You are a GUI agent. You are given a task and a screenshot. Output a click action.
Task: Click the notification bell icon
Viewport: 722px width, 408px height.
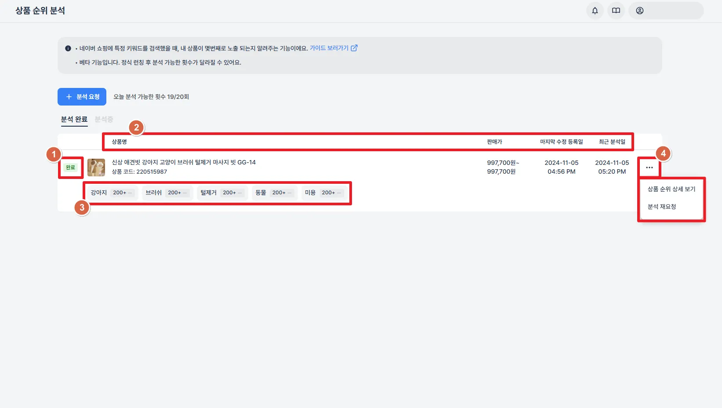[595, 11]
